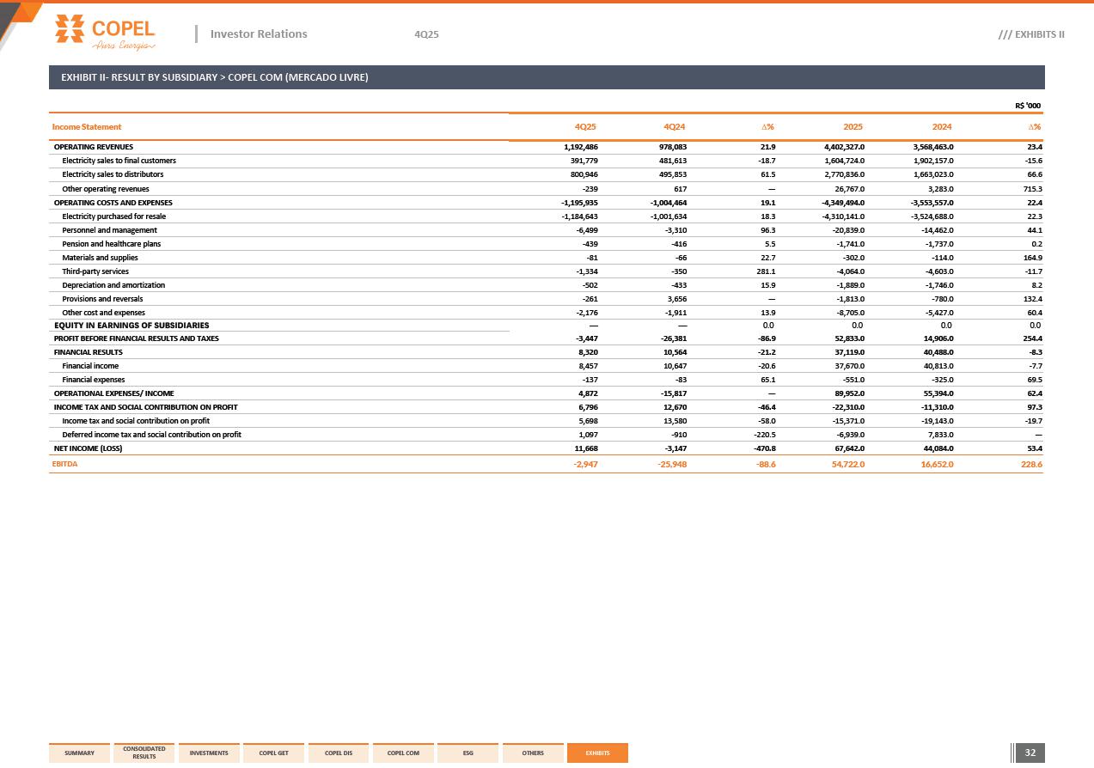1094x768 pixels.
Task: Open the SUMMARY navigation tab
Action: (x=80, y=753)
